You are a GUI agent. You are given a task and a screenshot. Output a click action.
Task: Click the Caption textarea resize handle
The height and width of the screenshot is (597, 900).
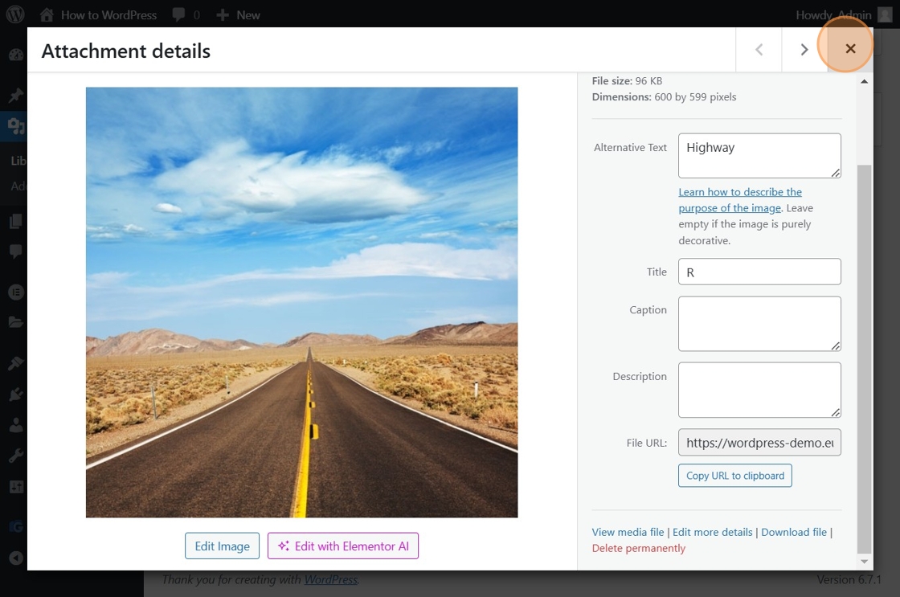pyautogui.click(x=836, y=346)
